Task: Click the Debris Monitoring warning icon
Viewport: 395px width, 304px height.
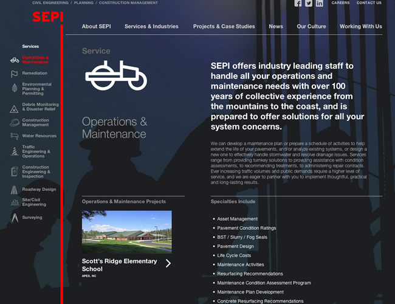Action: pos(15,109)
